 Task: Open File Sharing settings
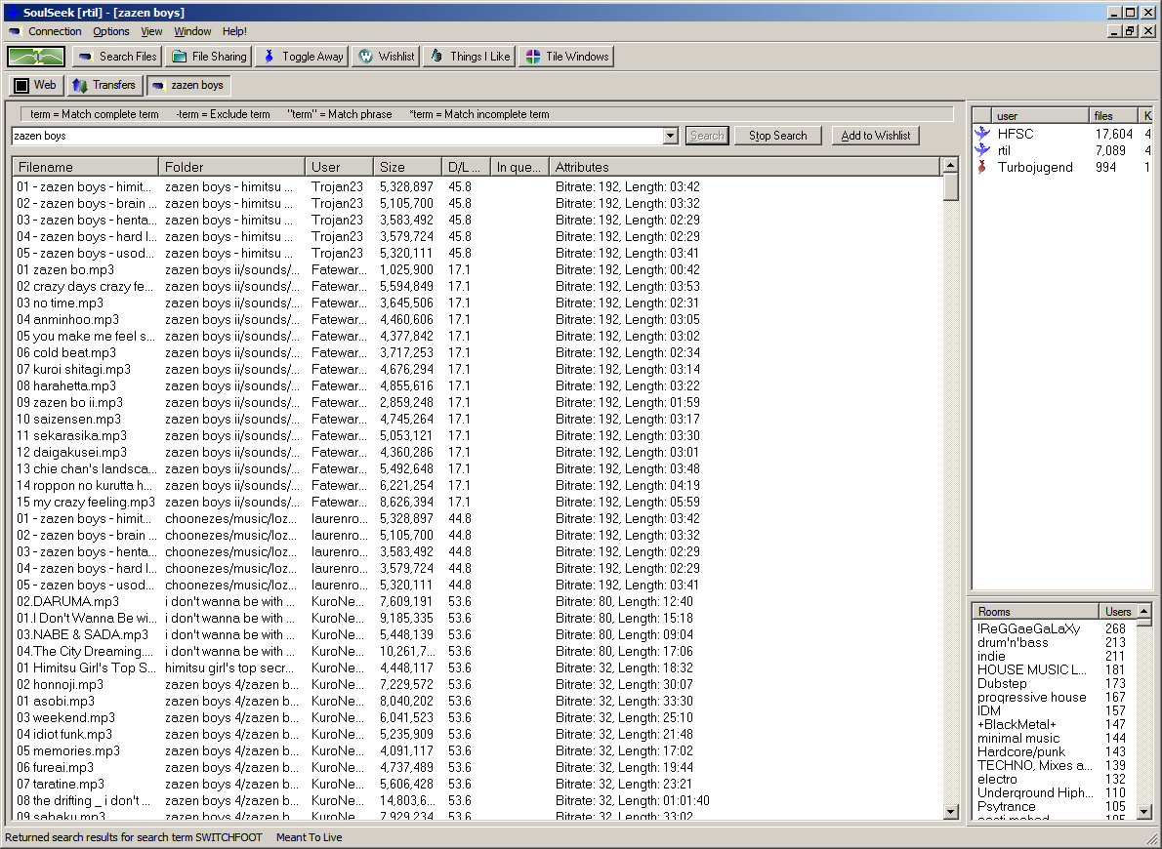(x=208, y=57)
